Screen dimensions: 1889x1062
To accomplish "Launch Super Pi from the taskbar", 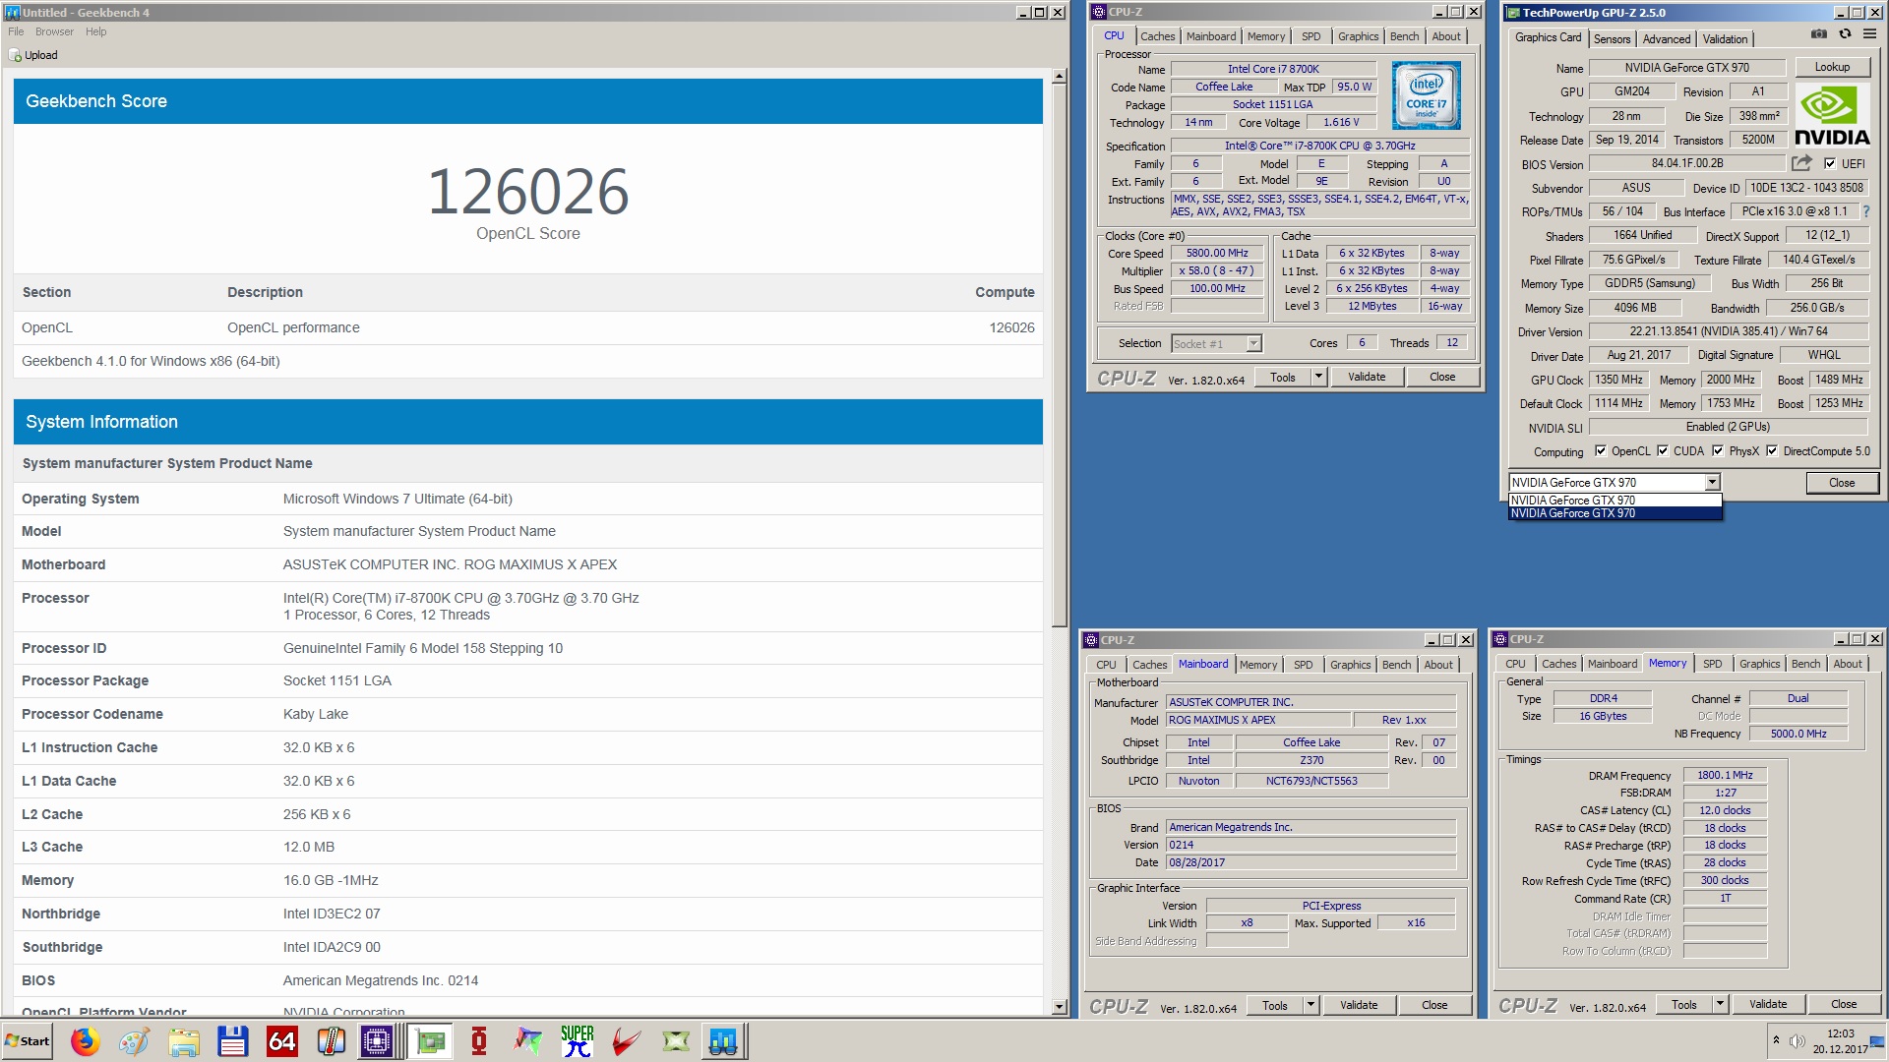I will coord(578,1041).
